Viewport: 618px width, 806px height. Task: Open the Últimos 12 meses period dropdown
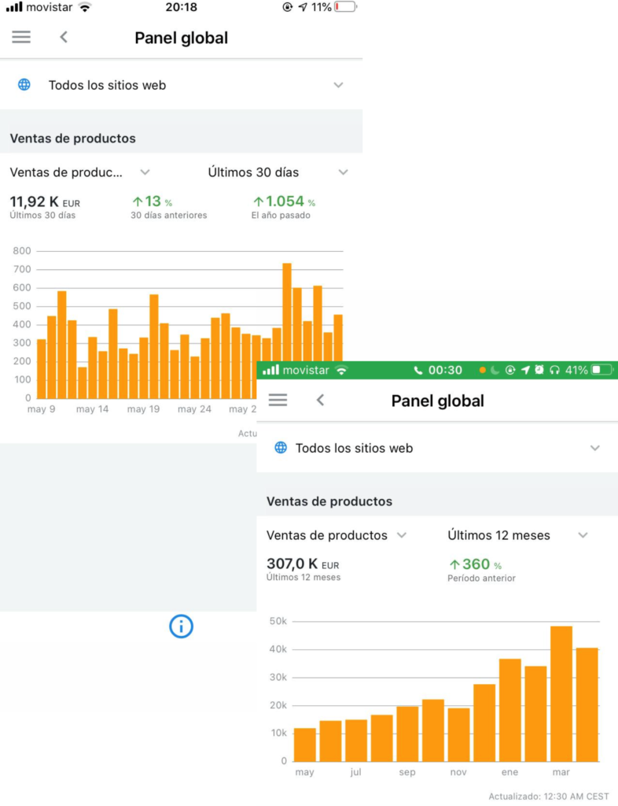pos(517,535)
